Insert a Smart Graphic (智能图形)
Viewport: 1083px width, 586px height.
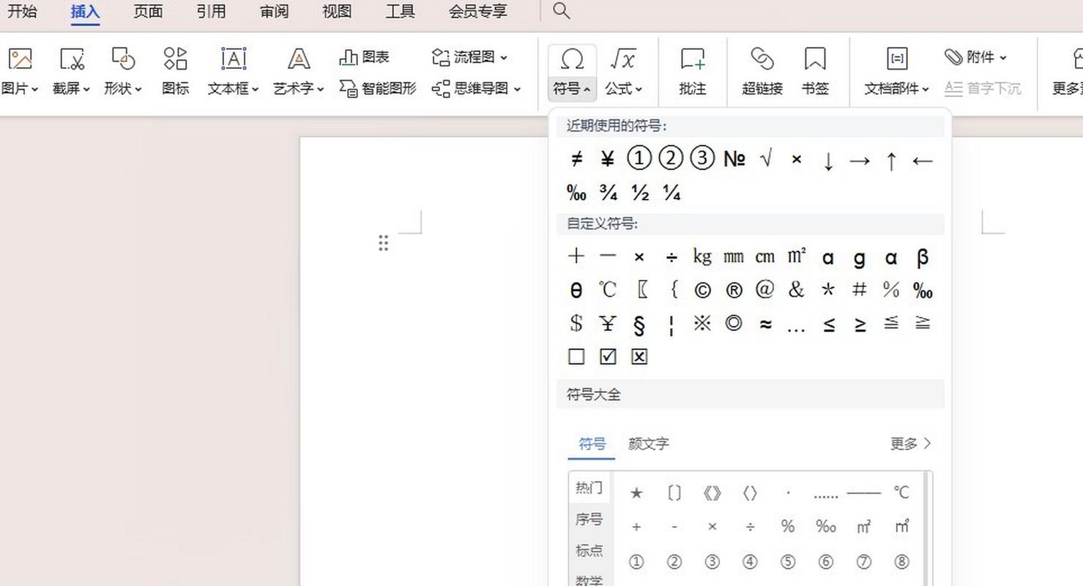(x=378, y=88)
